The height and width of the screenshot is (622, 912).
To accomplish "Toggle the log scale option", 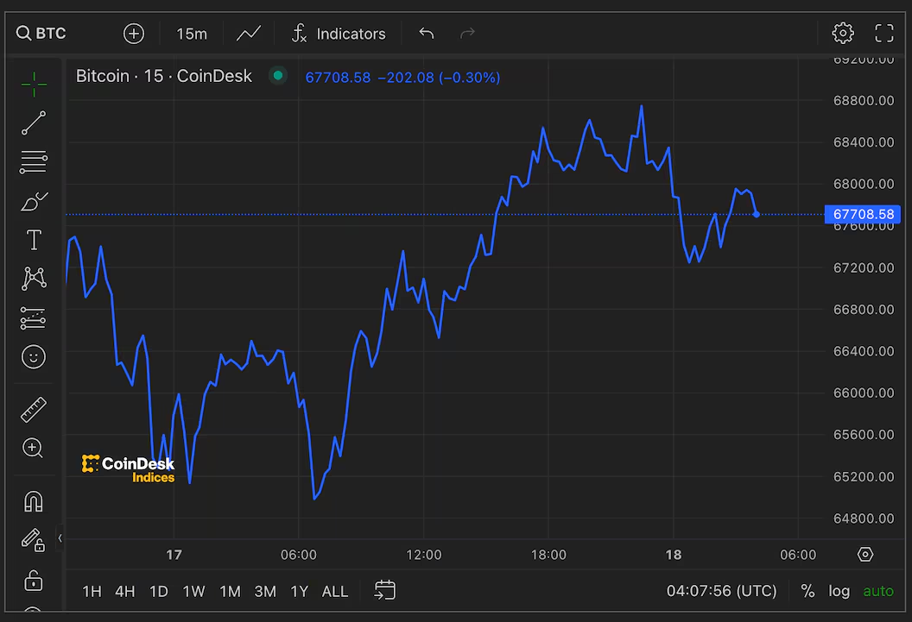I will tap(839, 591).
